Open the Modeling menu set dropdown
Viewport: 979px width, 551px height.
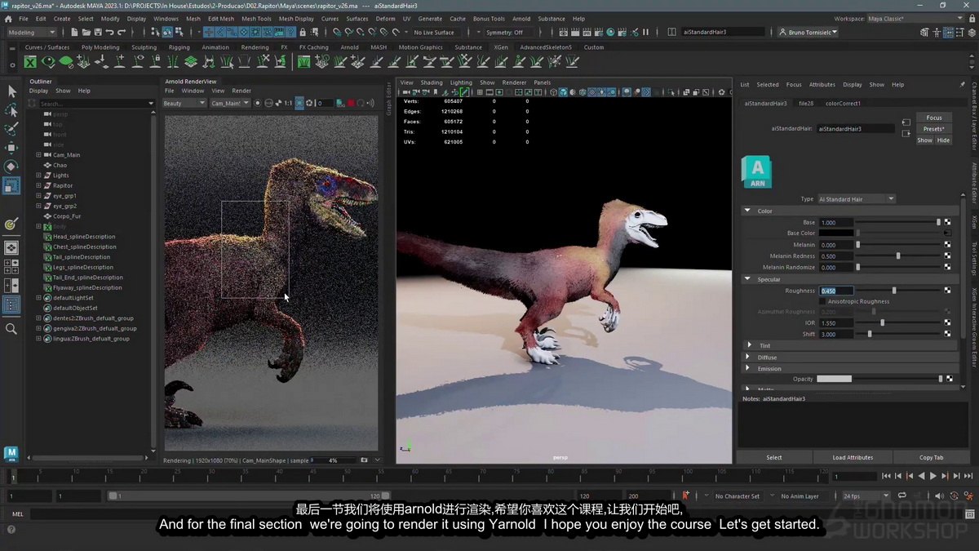(x=31, y=33)
